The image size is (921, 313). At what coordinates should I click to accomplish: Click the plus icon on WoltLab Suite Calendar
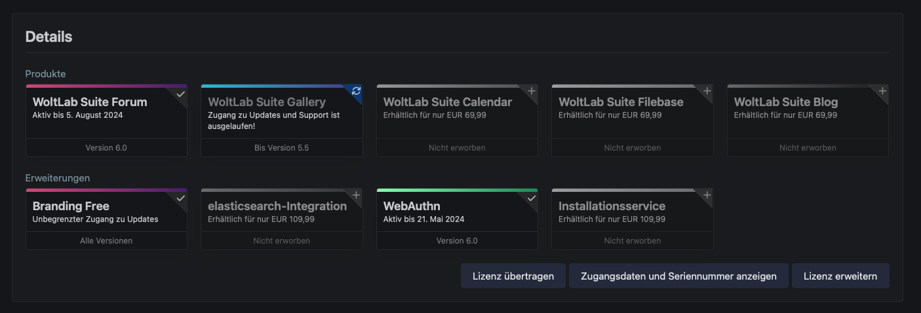(532, 91)
